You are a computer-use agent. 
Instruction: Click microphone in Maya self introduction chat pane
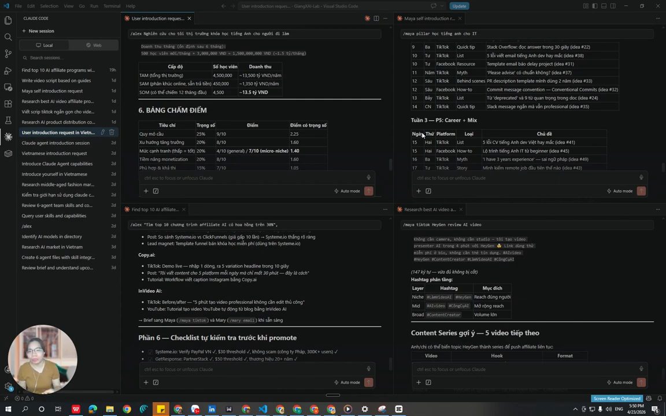tap(641, 177)
